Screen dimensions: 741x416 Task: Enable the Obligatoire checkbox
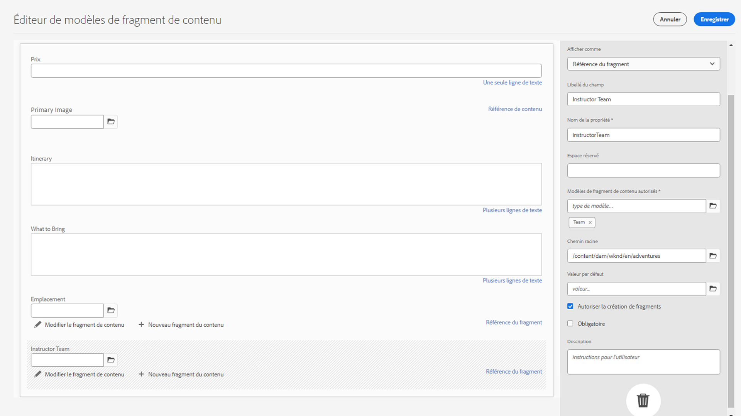pos(570,324)
